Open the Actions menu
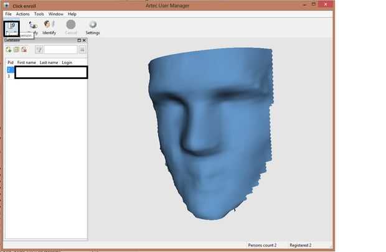The height and width of the screenshot is (252, 386). pos(22,14)
